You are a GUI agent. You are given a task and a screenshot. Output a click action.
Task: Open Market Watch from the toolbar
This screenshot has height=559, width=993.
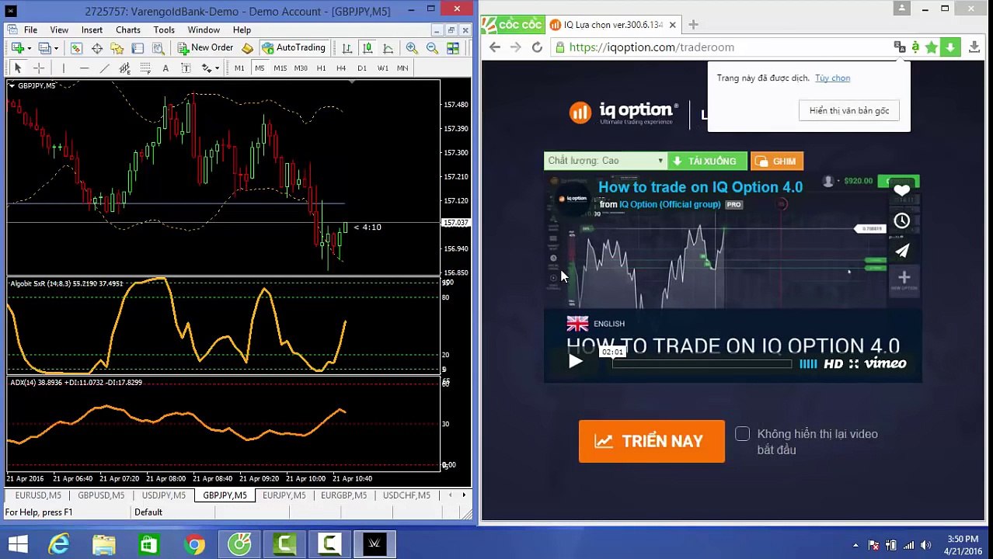(x=76, y=48)
